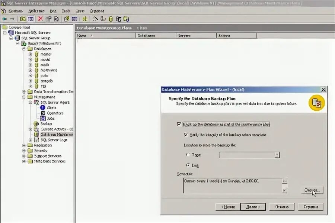Open the Tools menu
This screenshot has width=335, height=223.
click(x=66, y=11)
